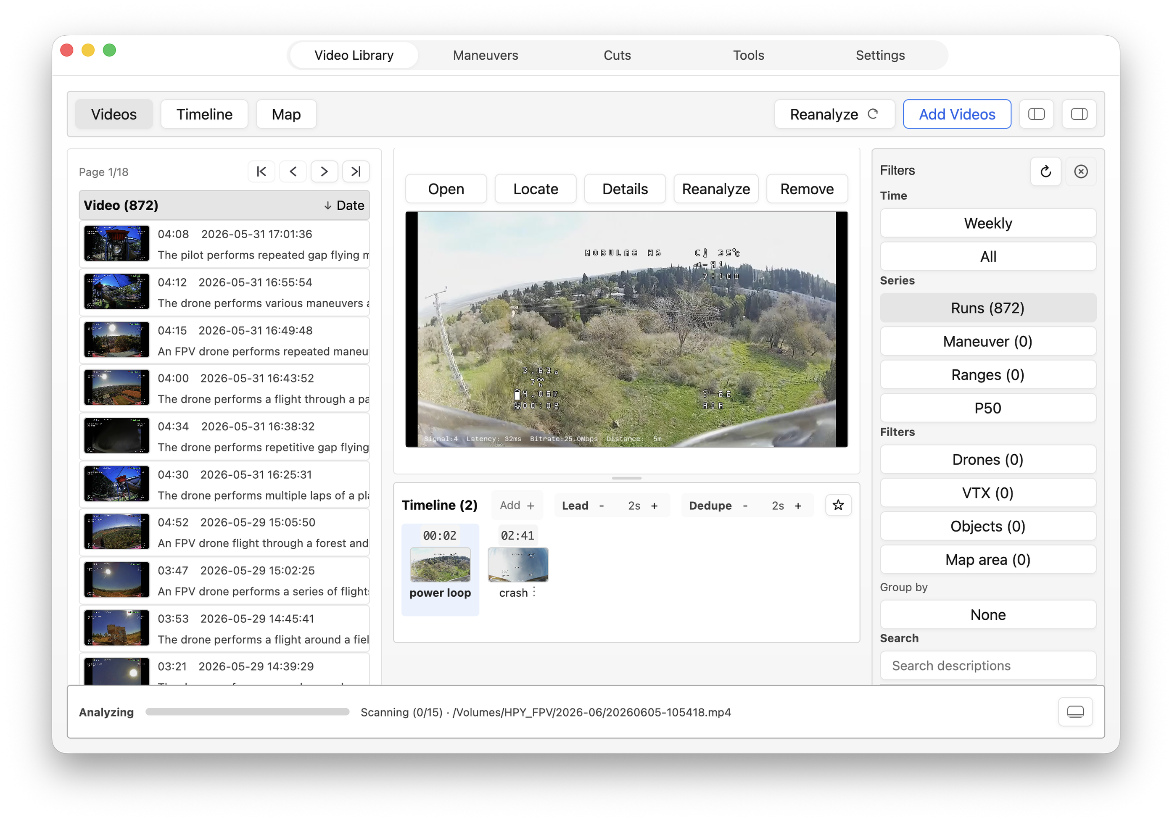Click Locate button
This screenshot has width=1172, height=822.
tap(536, 189)
